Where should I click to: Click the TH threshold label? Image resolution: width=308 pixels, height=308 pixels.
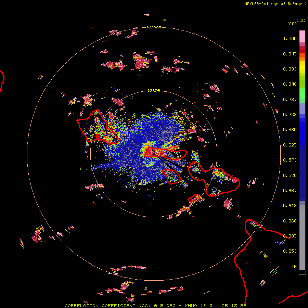pyautogui.click(x=294, y=267)
